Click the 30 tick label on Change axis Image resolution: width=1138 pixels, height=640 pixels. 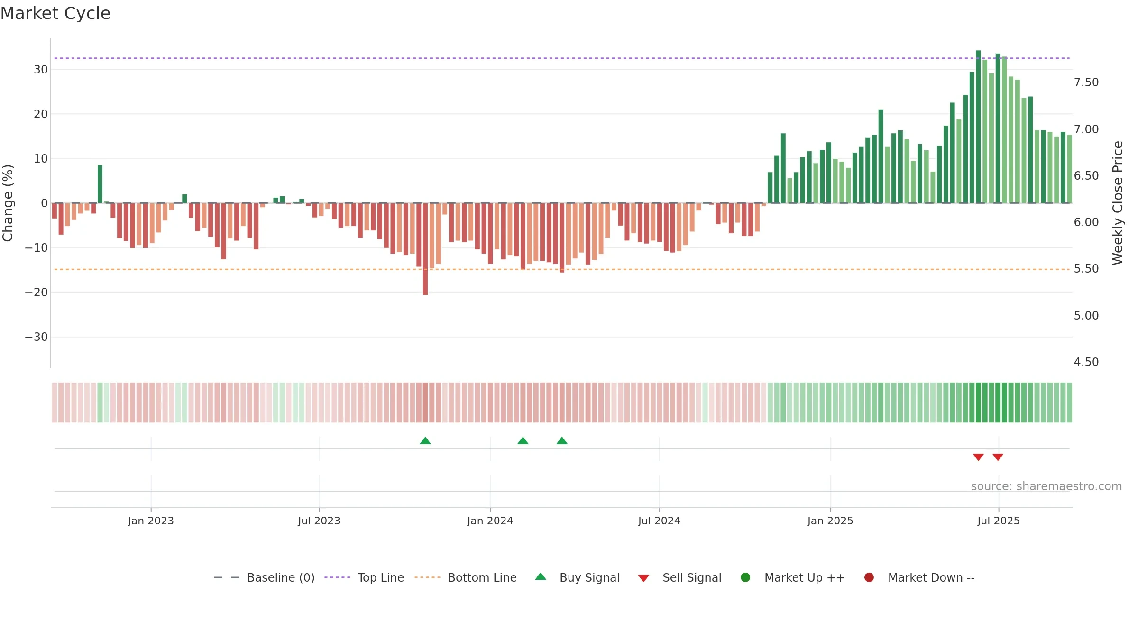41,70
